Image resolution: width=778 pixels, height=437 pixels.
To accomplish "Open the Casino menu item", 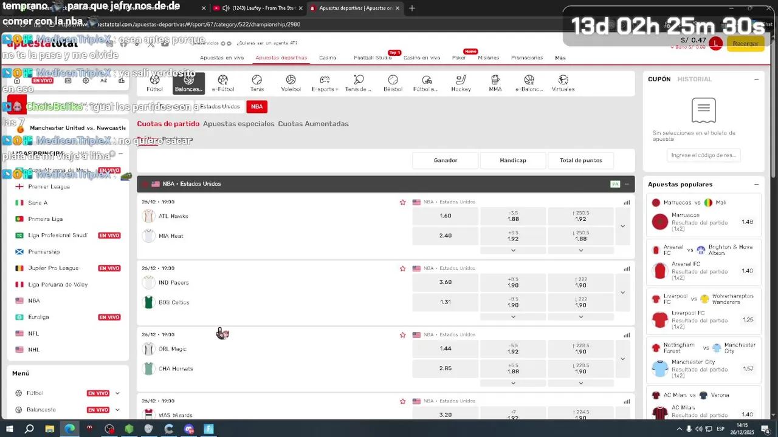I will click(x=328, y=58).
